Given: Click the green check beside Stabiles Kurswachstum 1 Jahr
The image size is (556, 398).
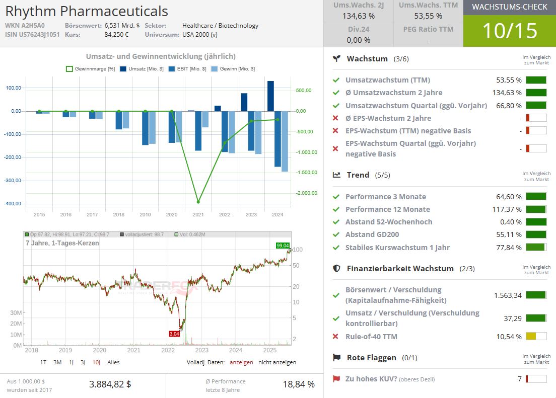Looking at the screenshot, I should tap(336, 248).
